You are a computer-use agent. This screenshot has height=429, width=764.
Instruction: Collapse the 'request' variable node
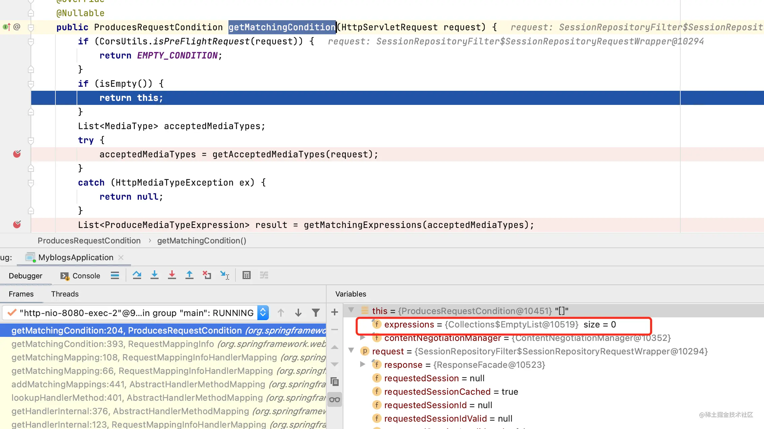tap(351, 351)
